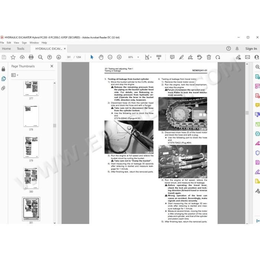This screenshot has width=260, height=260.
Task: Expand the thumbnail options menu
Action: 15,75
